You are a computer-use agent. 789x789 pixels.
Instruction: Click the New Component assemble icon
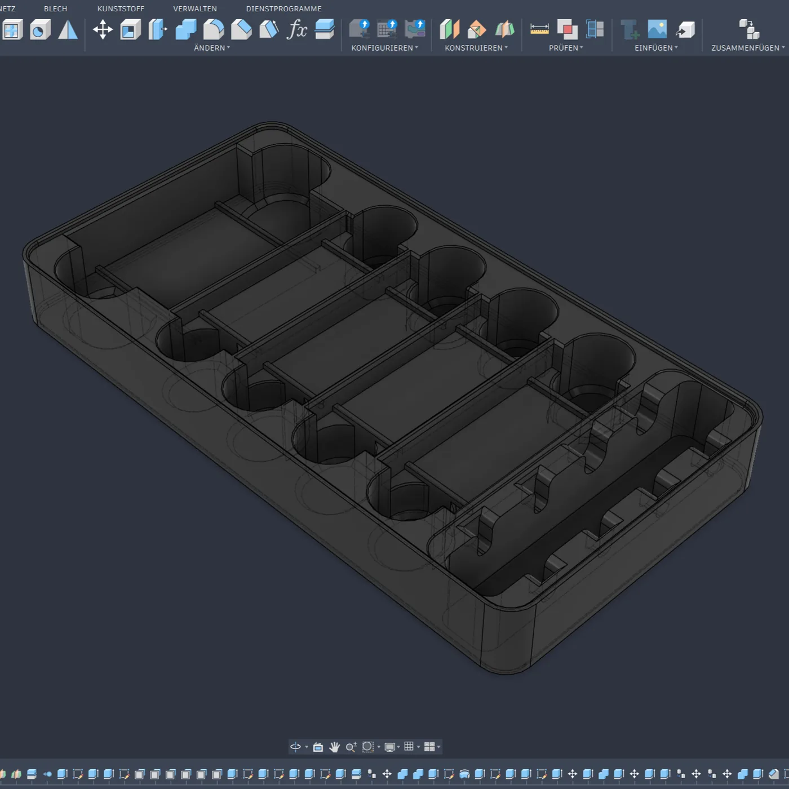click(x=748, y=29)
